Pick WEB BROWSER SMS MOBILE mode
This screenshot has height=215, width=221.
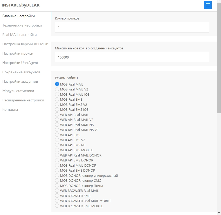pos(57,206)
